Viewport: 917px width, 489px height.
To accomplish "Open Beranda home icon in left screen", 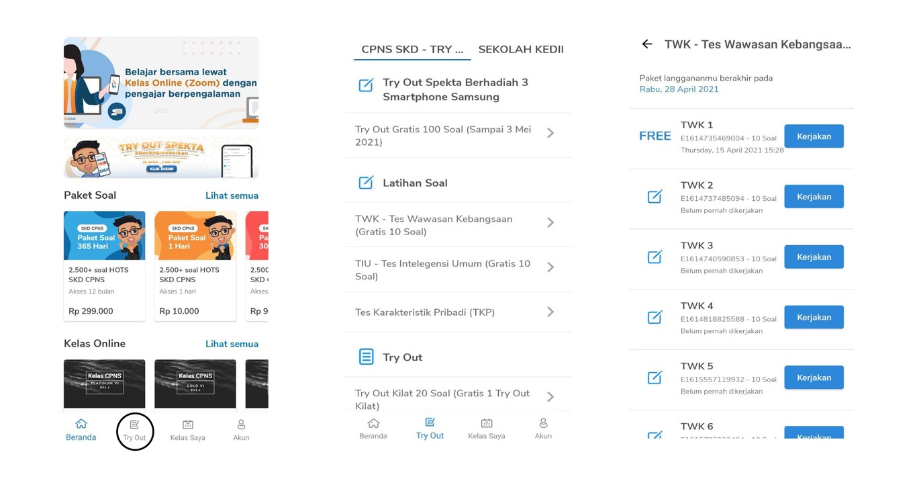I will click(81, 424).
